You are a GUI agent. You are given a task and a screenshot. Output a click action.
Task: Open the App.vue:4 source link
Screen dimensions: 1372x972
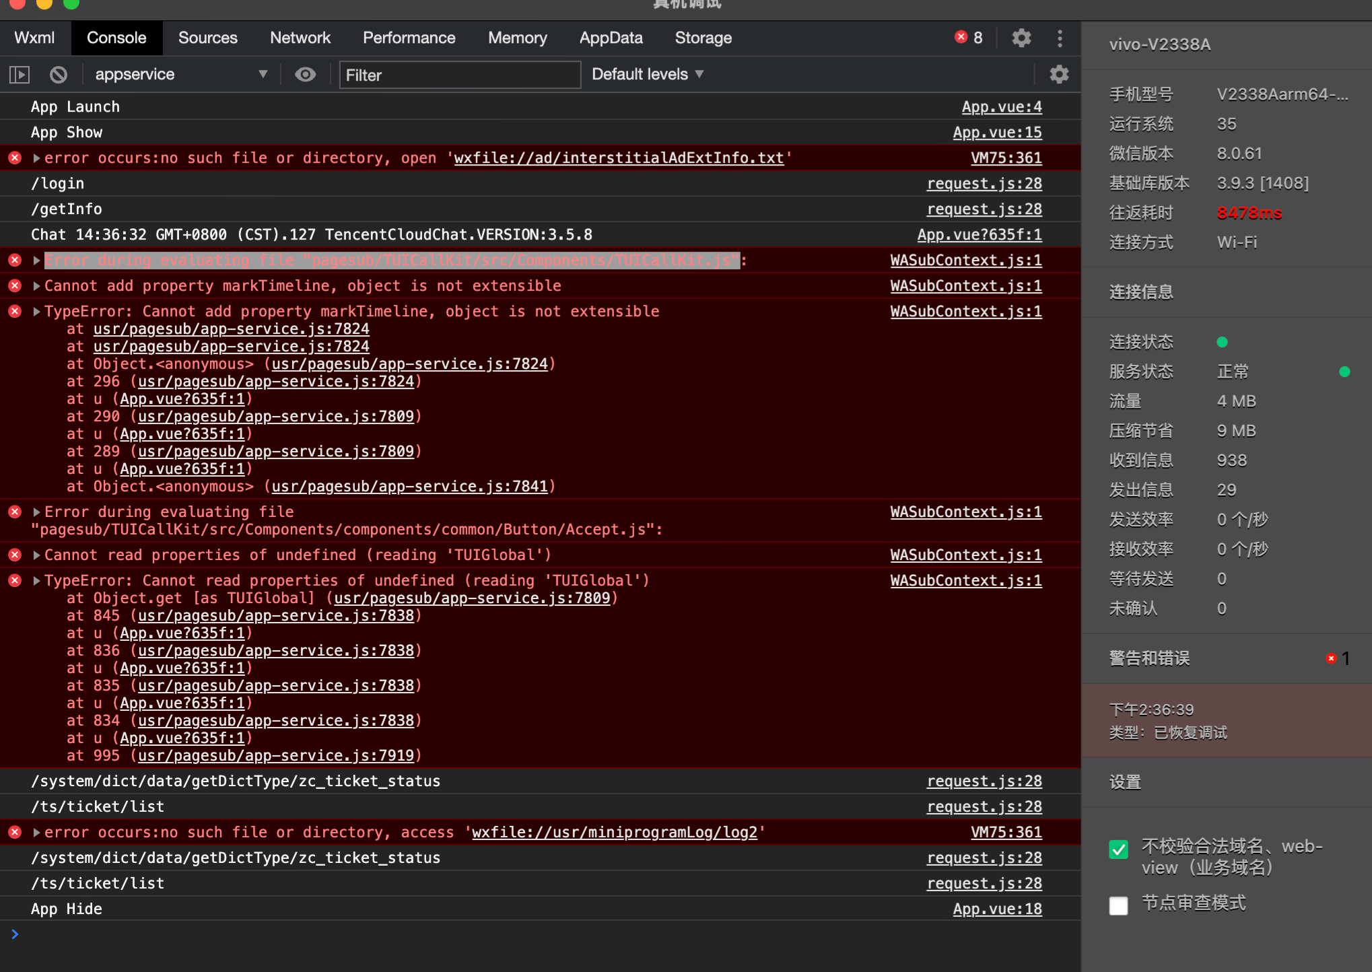tap(1001, 107)
